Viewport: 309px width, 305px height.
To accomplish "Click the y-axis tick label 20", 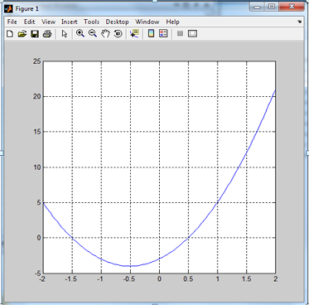I will (x=36, y=96).
